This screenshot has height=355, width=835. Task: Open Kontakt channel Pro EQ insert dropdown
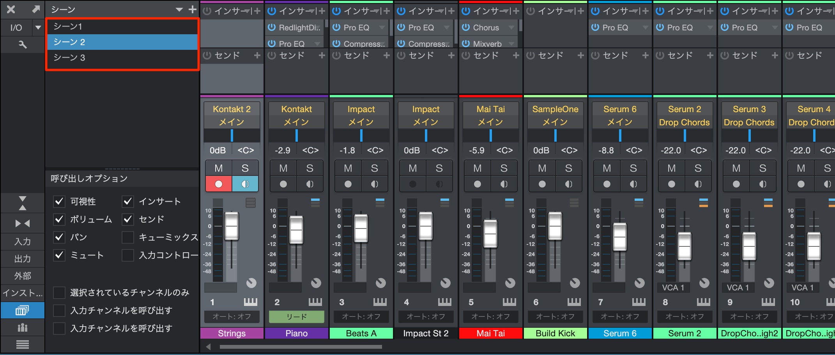pyautogui.click(x=317, y=44)
